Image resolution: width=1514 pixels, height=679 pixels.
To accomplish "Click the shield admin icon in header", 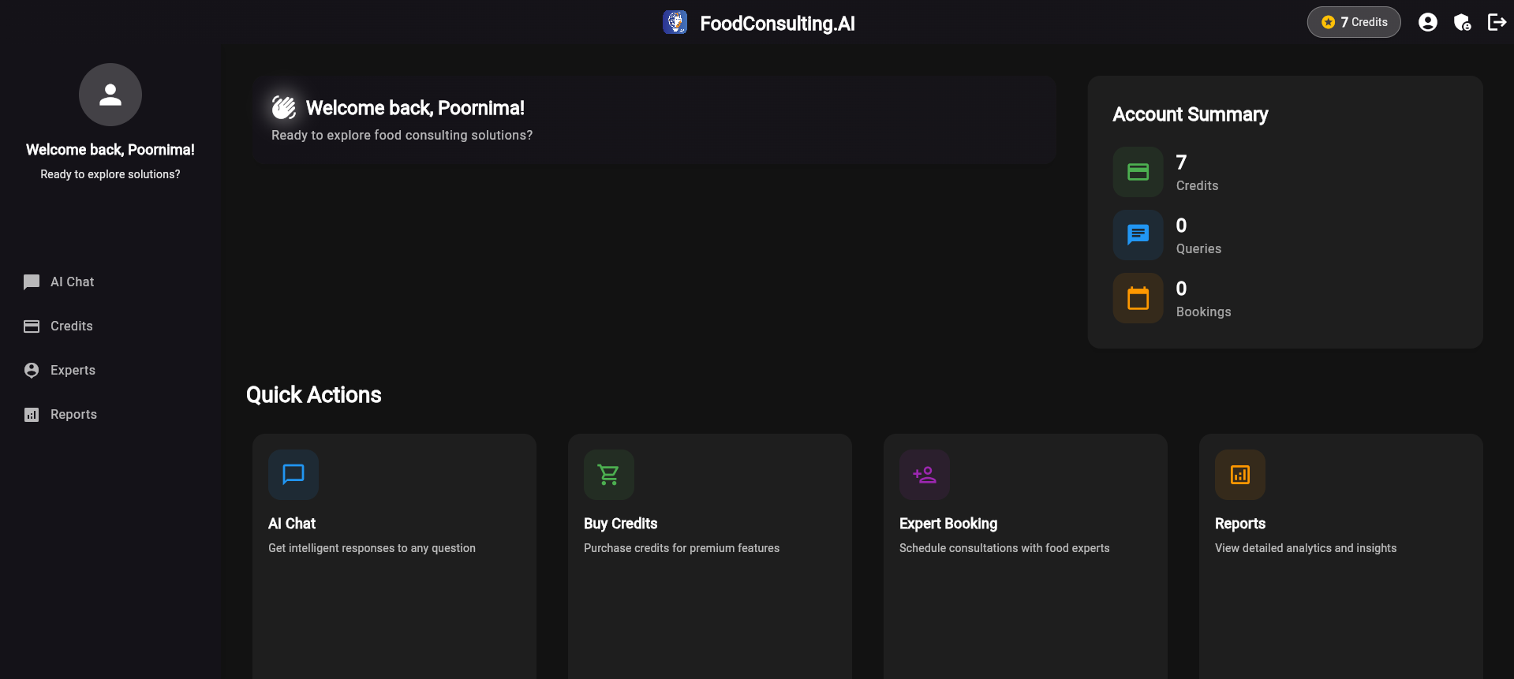I will [x=1462, y=22].
